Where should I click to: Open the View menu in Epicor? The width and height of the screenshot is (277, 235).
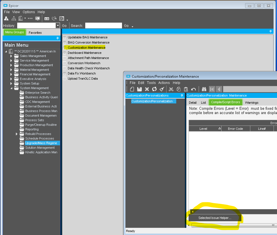(16, 12)
